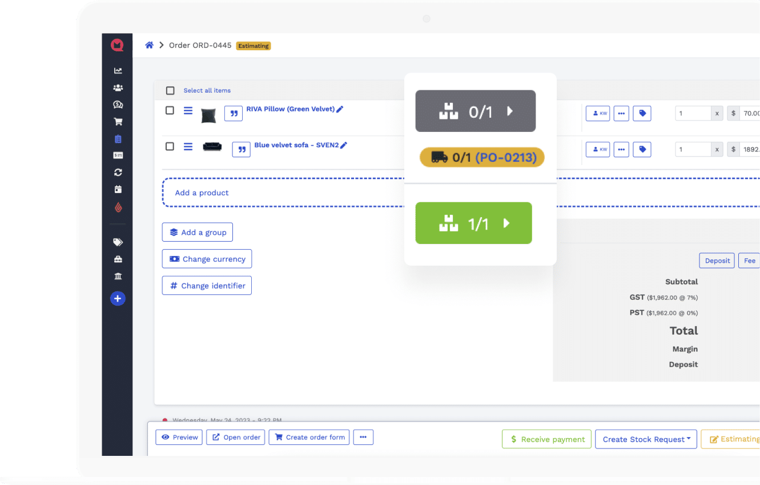
Task: Open the app logo in the sidebar
Action: point(117,45)
